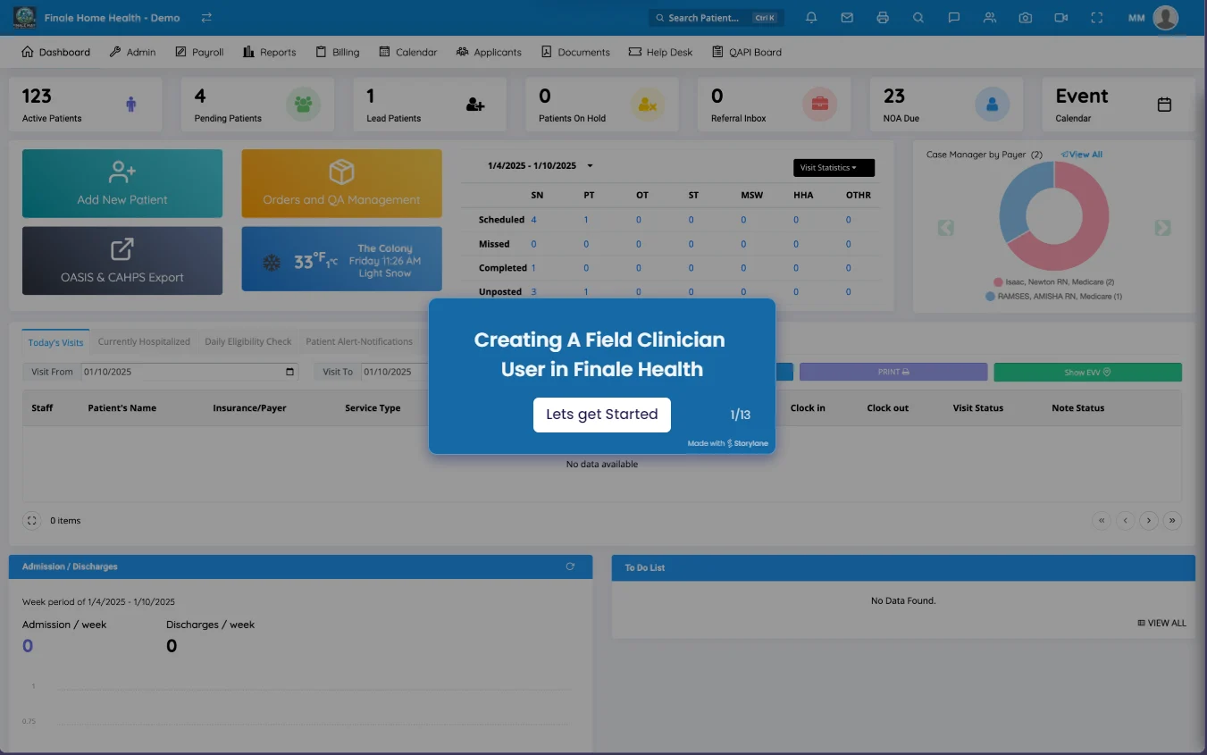Open OASIS & CAHPS Export tile

122,260
